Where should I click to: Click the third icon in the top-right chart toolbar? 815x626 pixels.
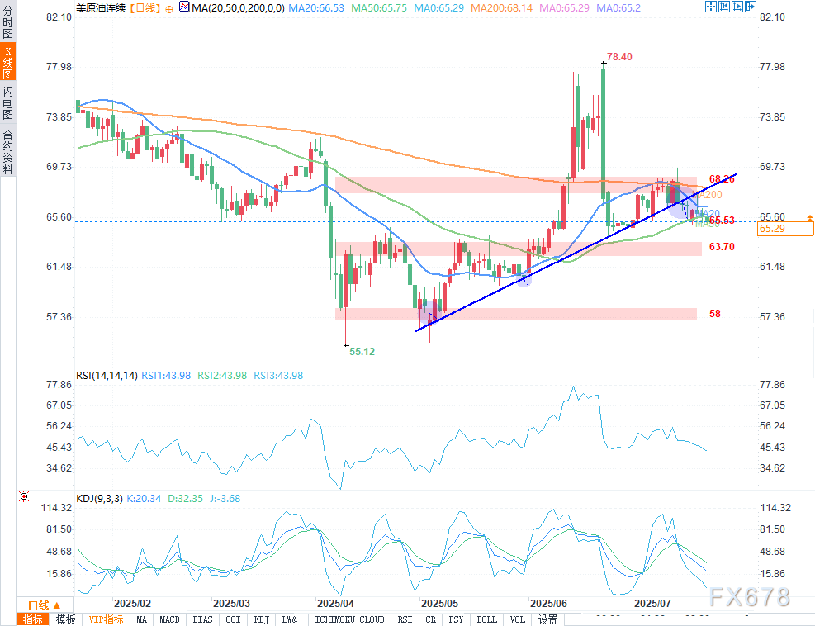tap(737, 7)
